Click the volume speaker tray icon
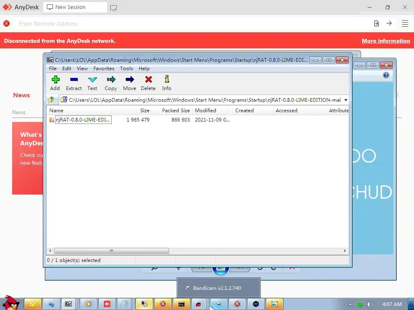This screenshot has height=310, width=414. click(370, 304)
